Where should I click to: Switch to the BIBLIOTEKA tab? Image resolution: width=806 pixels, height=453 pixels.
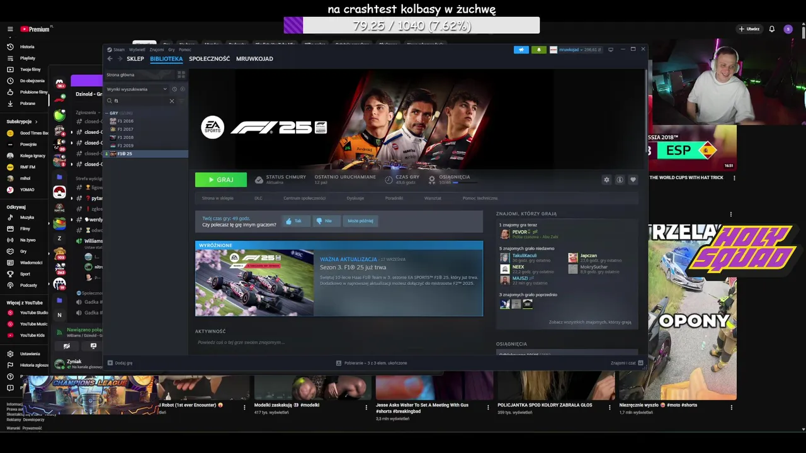166,59
